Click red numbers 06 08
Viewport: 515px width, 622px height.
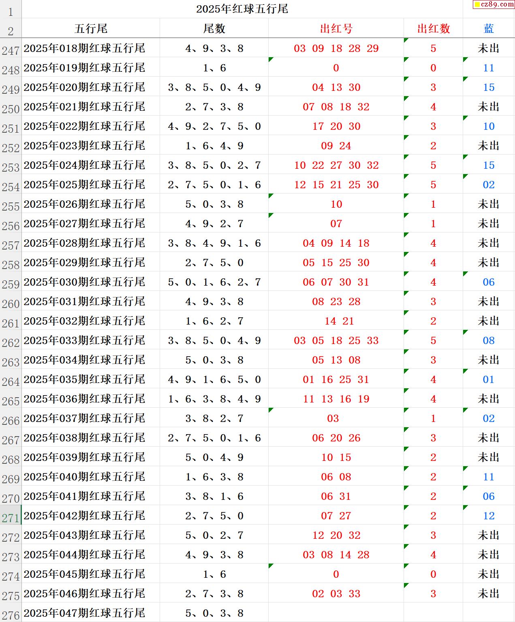click(336, 477)
